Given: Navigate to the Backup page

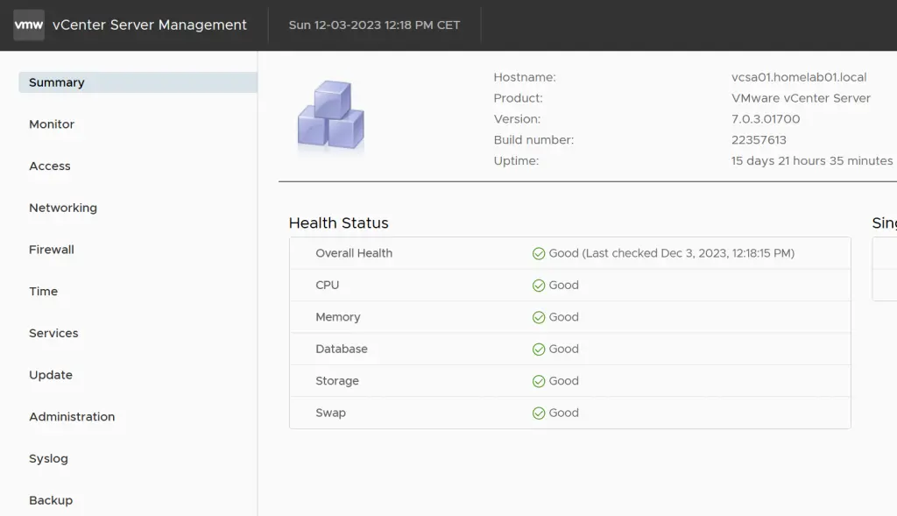Looking at the screenshot, I should 50,499.
